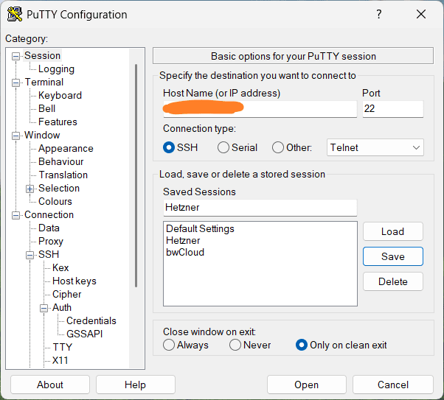Screen dimensions: 444x400
Task: Set close window on exit to Always
Action: click(169, 345)
